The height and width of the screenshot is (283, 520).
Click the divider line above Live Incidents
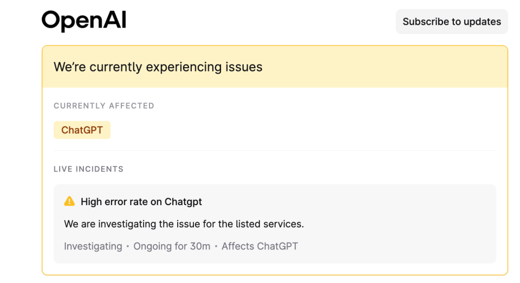(275, 150)
